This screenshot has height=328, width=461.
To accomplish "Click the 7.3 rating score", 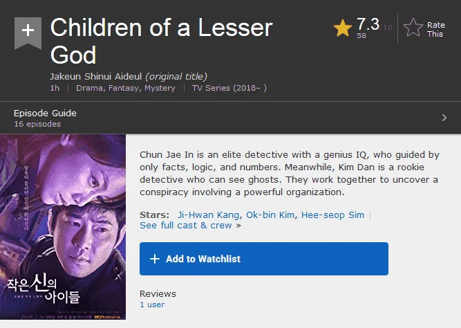I will tap(368, 24).
